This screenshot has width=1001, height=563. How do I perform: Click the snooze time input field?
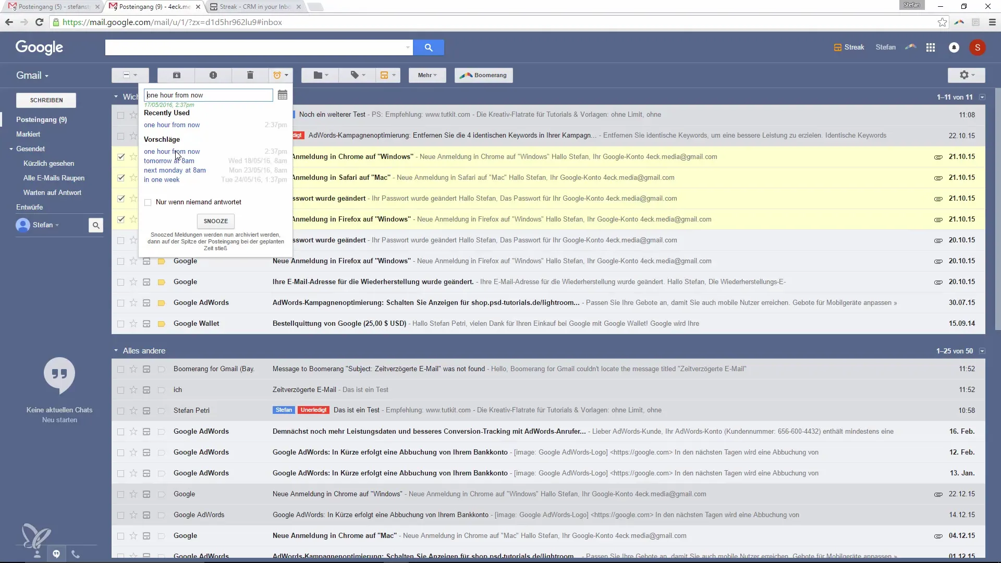(209, 95)
